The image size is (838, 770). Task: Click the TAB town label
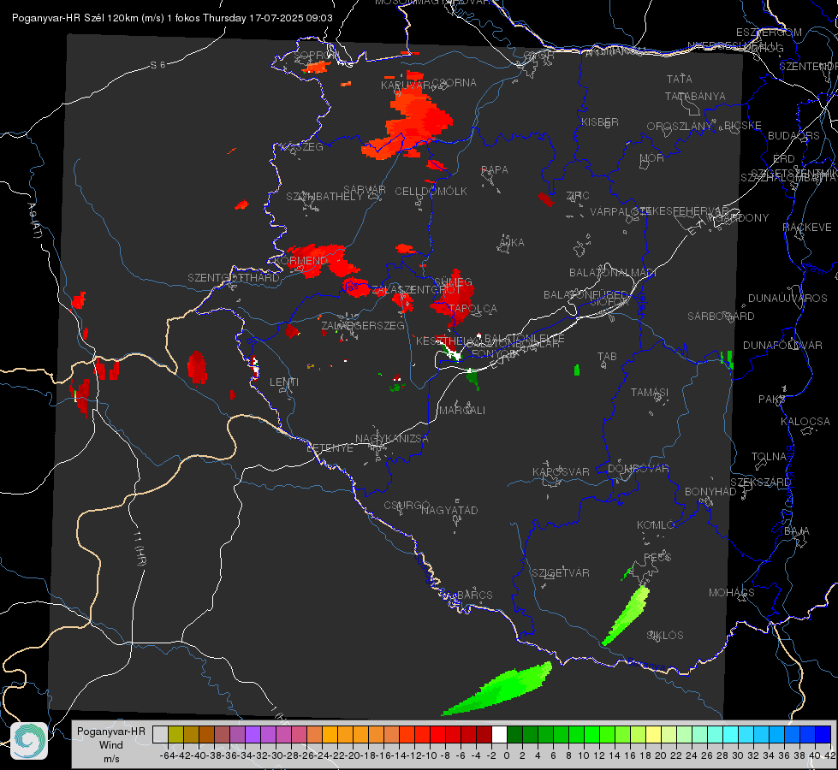point(607,357)
